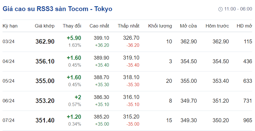Click the clock icon beside trading hours

point(220,9)
